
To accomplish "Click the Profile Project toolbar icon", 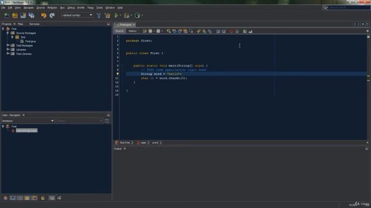I will 137,16.
